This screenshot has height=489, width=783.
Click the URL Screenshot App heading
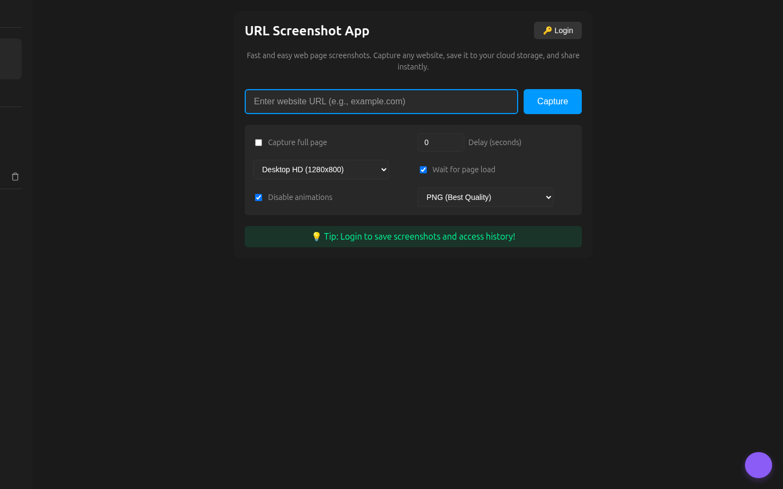coord(307,30)
